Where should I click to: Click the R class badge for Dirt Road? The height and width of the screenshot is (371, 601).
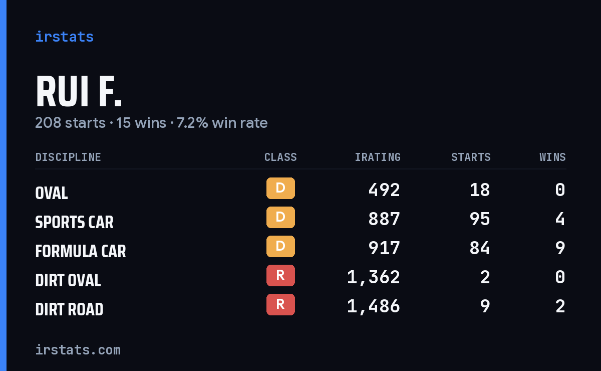280,305
